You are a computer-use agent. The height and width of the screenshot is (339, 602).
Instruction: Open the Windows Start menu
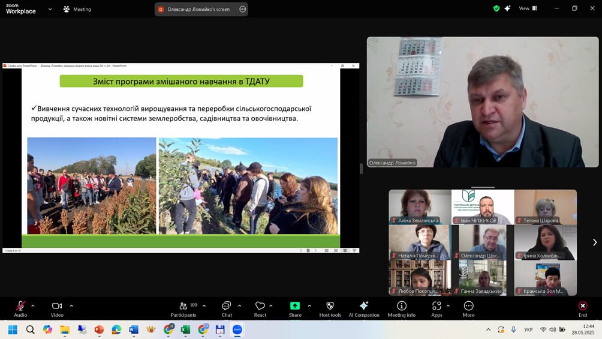pos(13,330)
